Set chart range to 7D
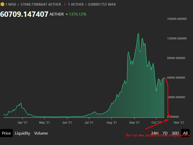This screenshot has height=145, width=193. tap(165, 133)
